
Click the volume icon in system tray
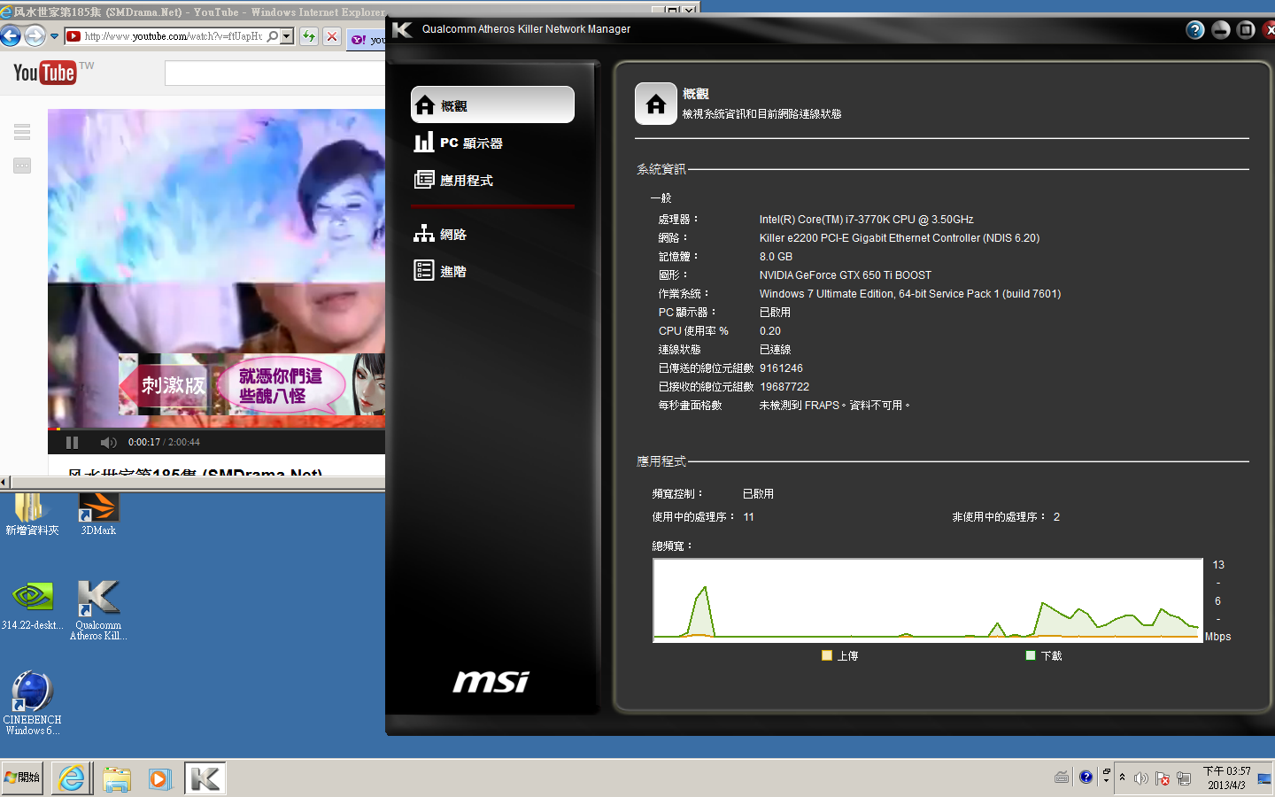(x=1141, y=778)
